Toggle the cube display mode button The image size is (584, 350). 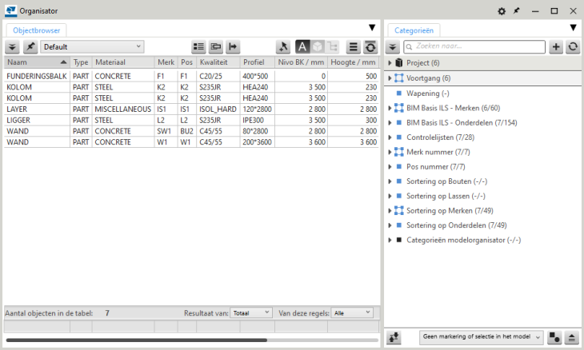pyautogui.click(x=317, y=47)
